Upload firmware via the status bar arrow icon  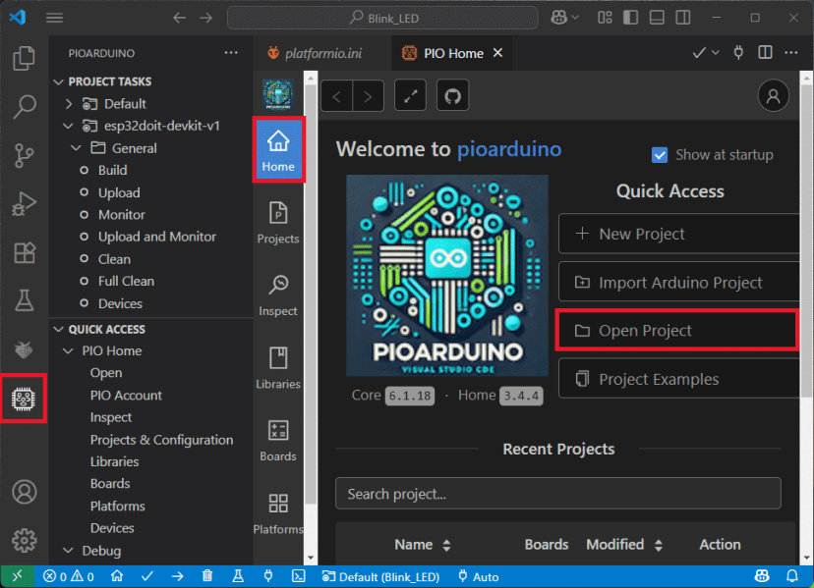click(x=178, y=576)
